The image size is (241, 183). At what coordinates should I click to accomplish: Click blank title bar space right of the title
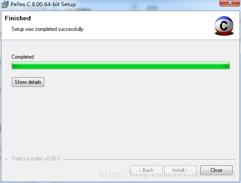click(x=146, y=4)
